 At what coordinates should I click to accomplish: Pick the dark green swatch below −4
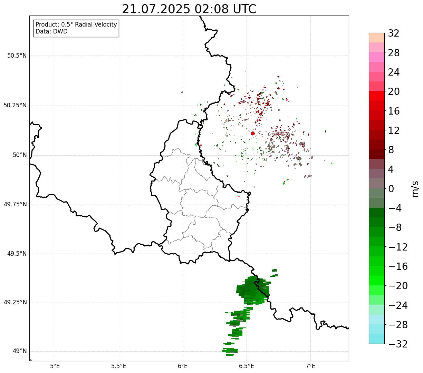coord(376,213)
